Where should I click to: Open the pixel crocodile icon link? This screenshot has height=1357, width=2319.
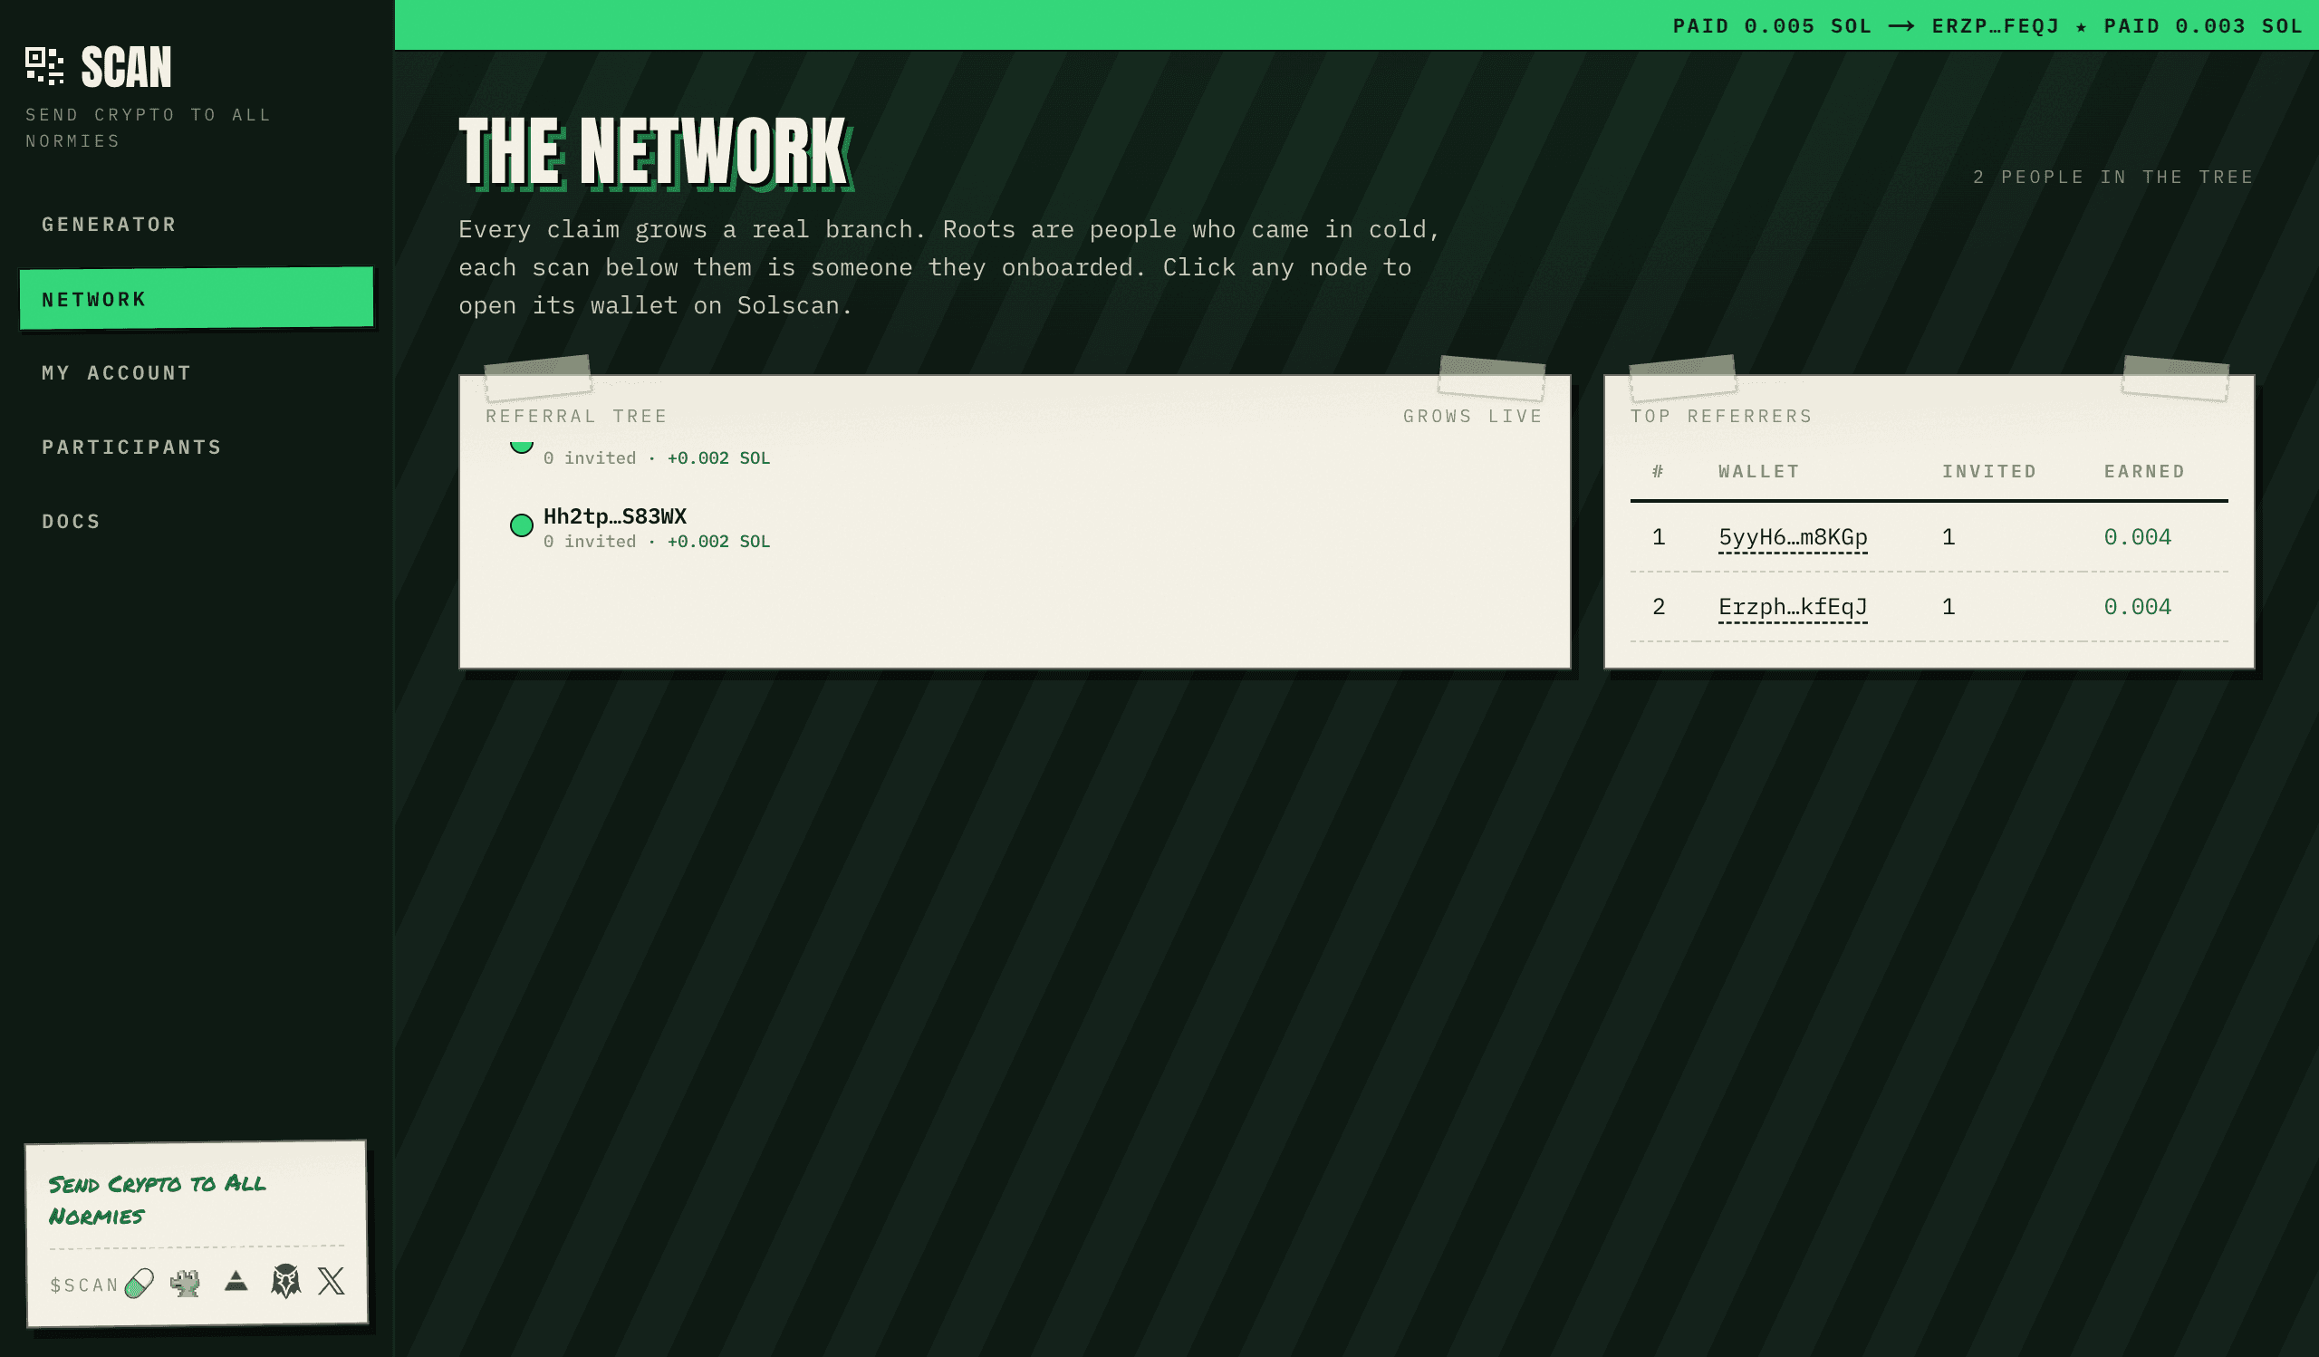(x=185, y=1283)
